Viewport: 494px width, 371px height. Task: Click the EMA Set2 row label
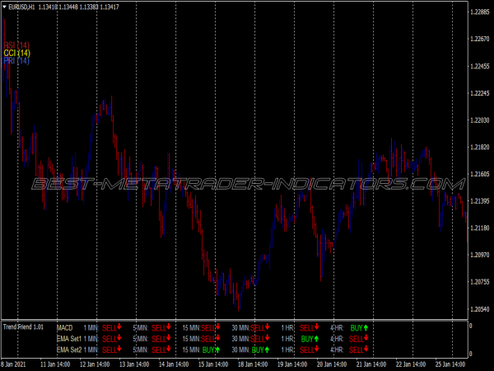tap(69, 350)
